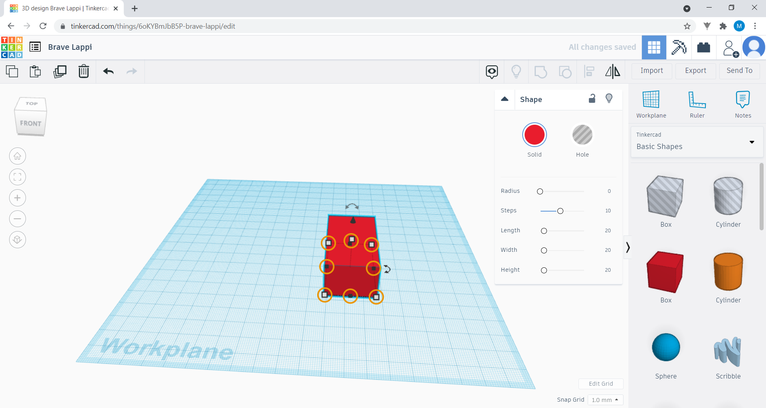Viewport: 766px width, 408px height.
Task: Toggle the shape lock icon
Action: (x=592, y=98)
